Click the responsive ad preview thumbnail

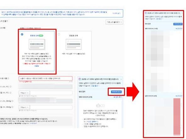point(37,44)
